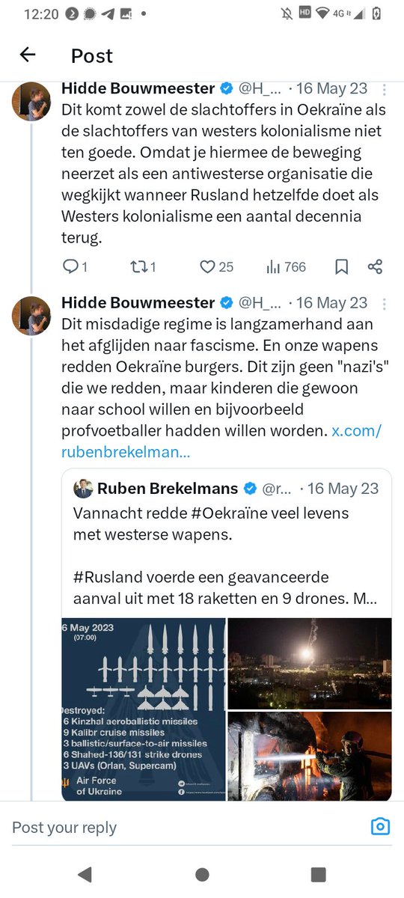The width and height of the screenshot is (404, 898).
Task: View first Hidde Bouwmeester profile avatar
Action: pyautogui.click(x=31, y=100)
